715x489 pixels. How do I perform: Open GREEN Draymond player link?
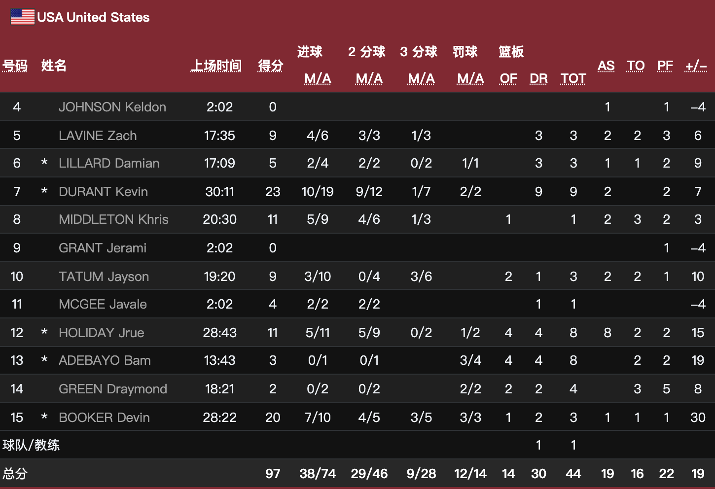pyautogui.click(x=113, y=389)
